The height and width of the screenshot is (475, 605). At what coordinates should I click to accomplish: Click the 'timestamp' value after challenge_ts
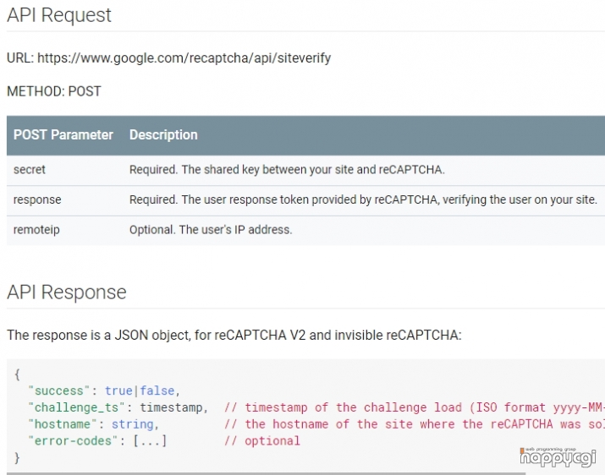point(171,407)
